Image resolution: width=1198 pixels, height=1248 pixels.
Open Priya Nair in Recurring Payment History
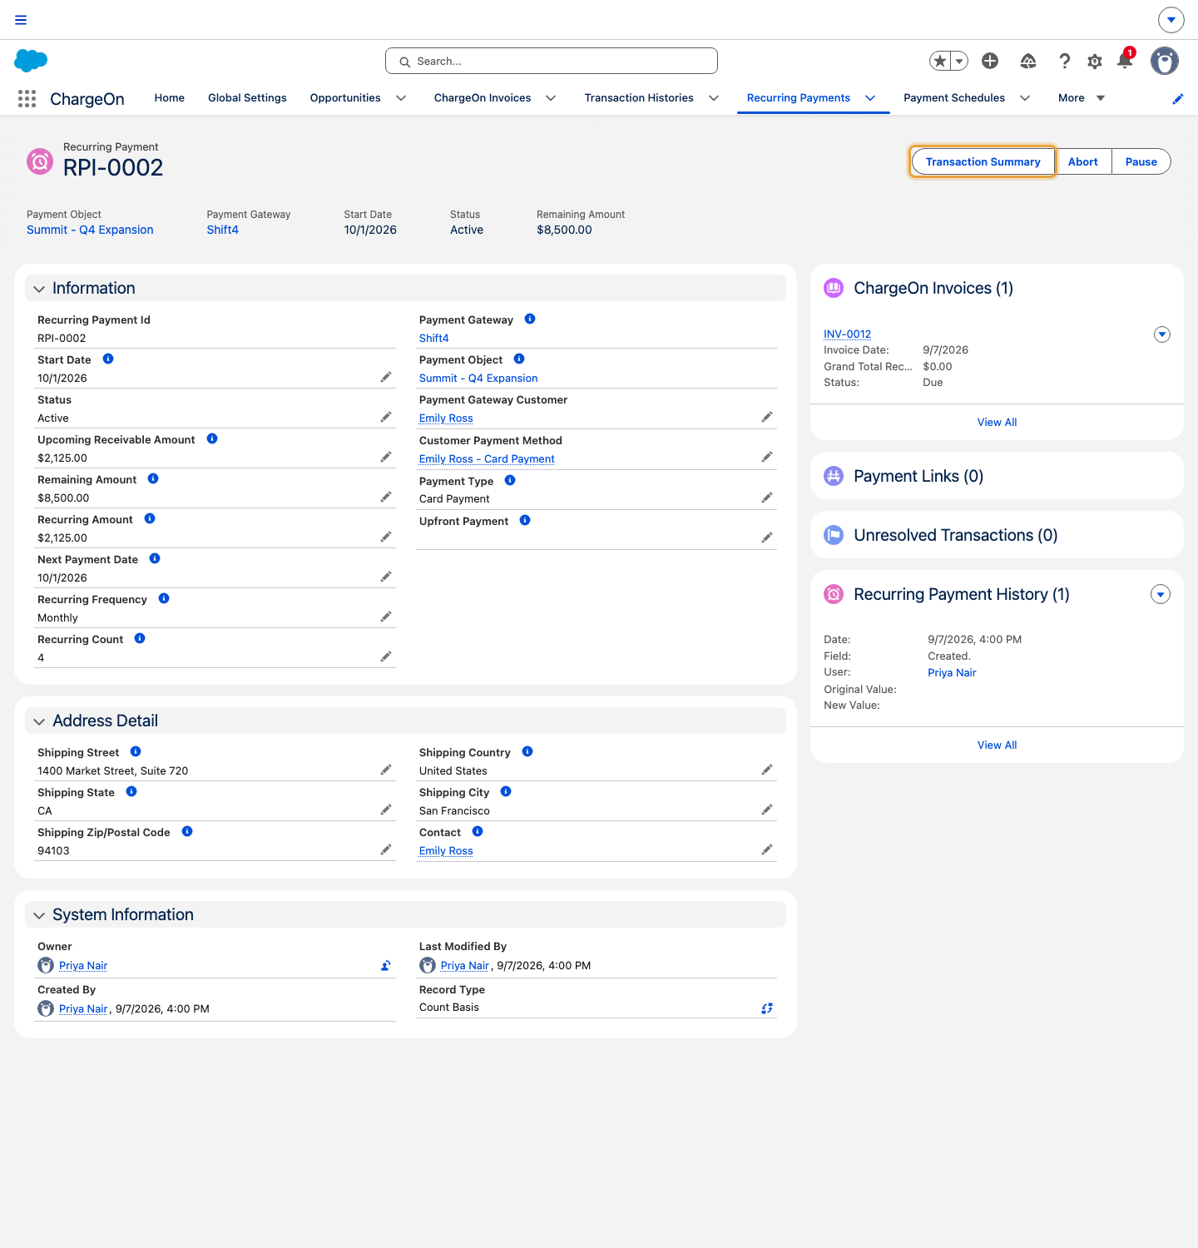click(x=952, y=672)
